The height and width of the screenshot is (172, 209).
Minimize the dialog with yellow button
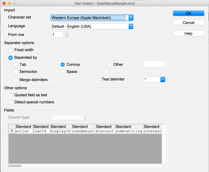click(9, 3)
